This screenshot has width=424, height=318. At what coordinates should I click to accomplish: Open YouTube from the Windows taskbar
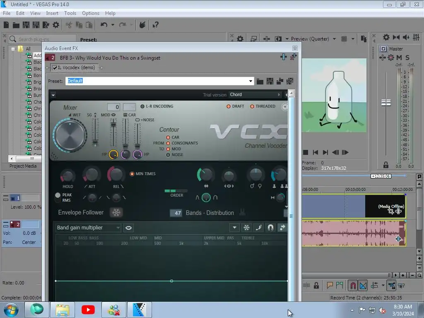(x=88, y=310)
